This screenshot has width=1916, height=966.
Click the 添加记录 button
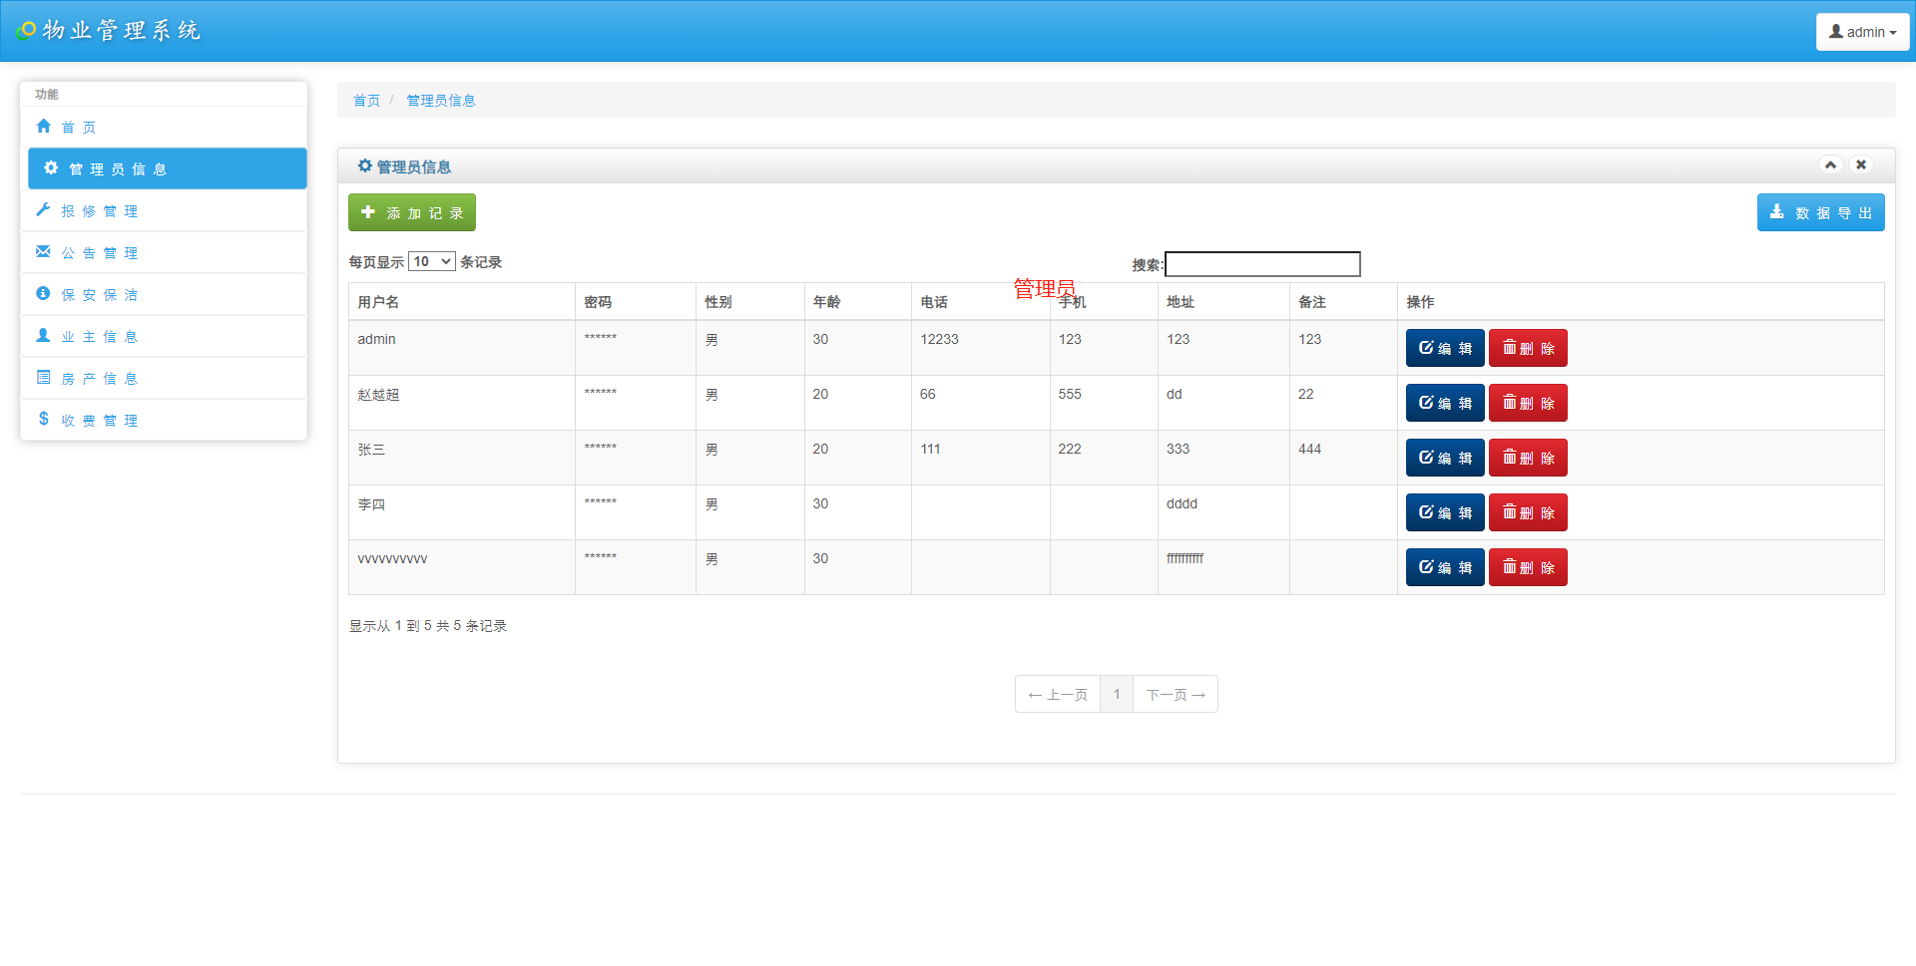pyautogui.click(x=412, y=212)
